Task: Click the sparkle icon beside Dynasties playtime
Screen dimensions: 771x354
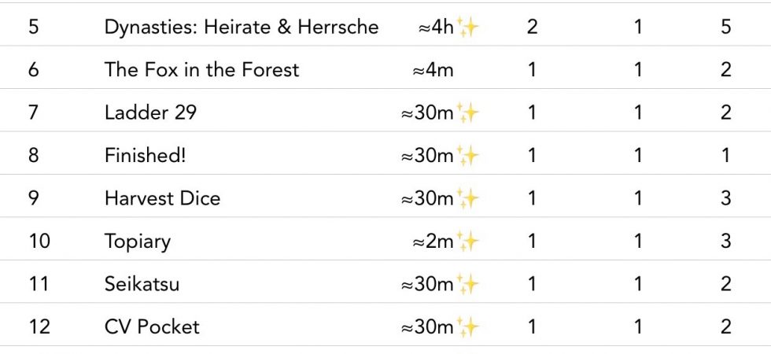Action: click(x=468, y=27)
